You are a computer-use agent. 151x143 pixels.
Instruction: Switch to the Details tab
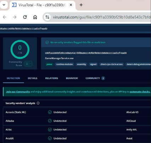tap(33, 78)
